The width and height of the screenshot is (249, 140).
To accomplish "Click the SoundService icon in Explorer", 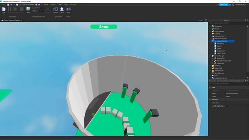I will (x=213, y=73).
